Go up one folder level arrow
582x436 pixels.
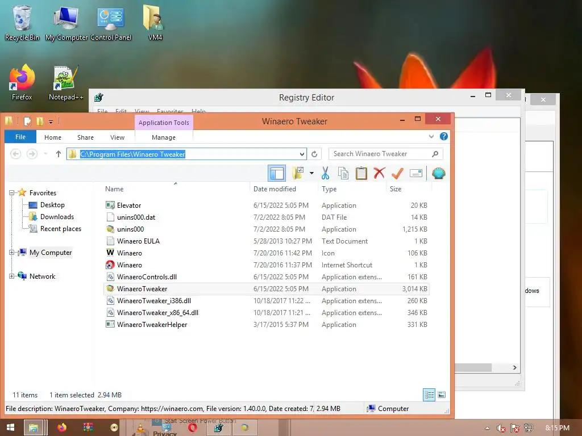pos(59,154)
